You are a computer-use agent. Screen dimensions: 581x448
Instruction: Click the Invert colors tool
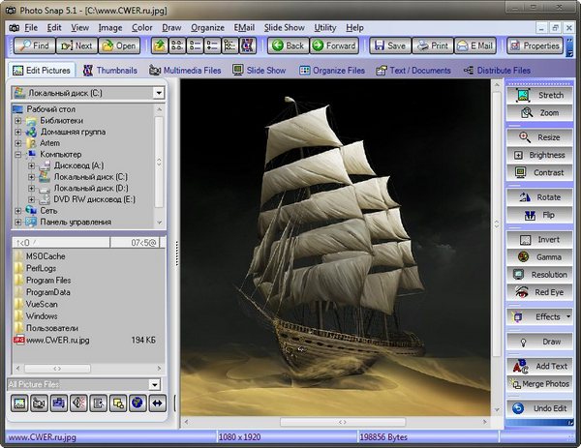tap(540, 240)
